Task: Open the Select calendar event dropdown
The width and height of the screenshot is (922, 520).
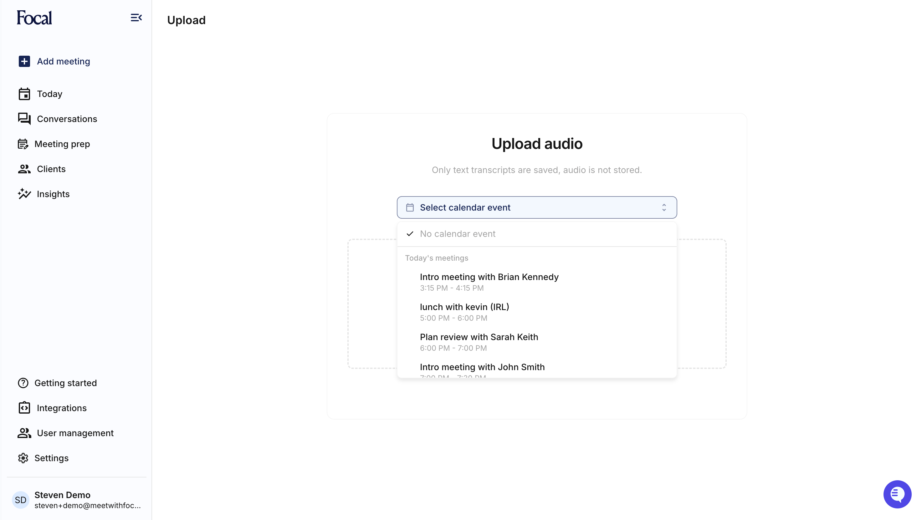Action: [536, 207]
